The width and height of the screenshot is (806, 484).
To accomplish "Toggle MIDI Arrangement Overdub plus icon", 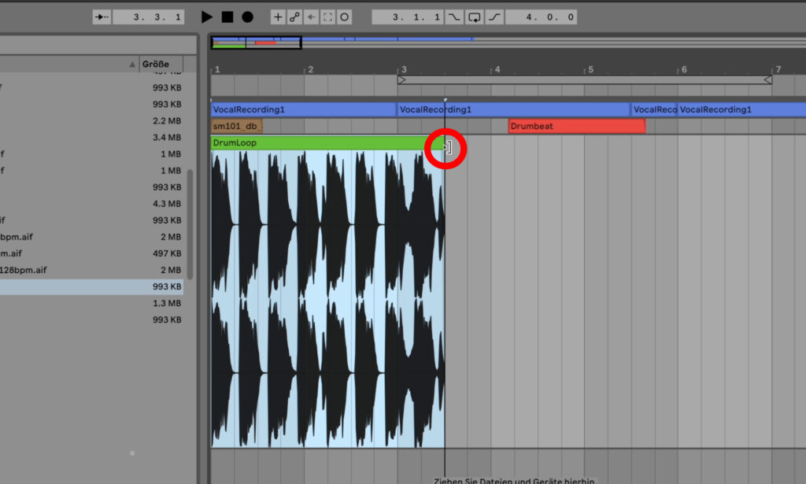I will (278, 17).
